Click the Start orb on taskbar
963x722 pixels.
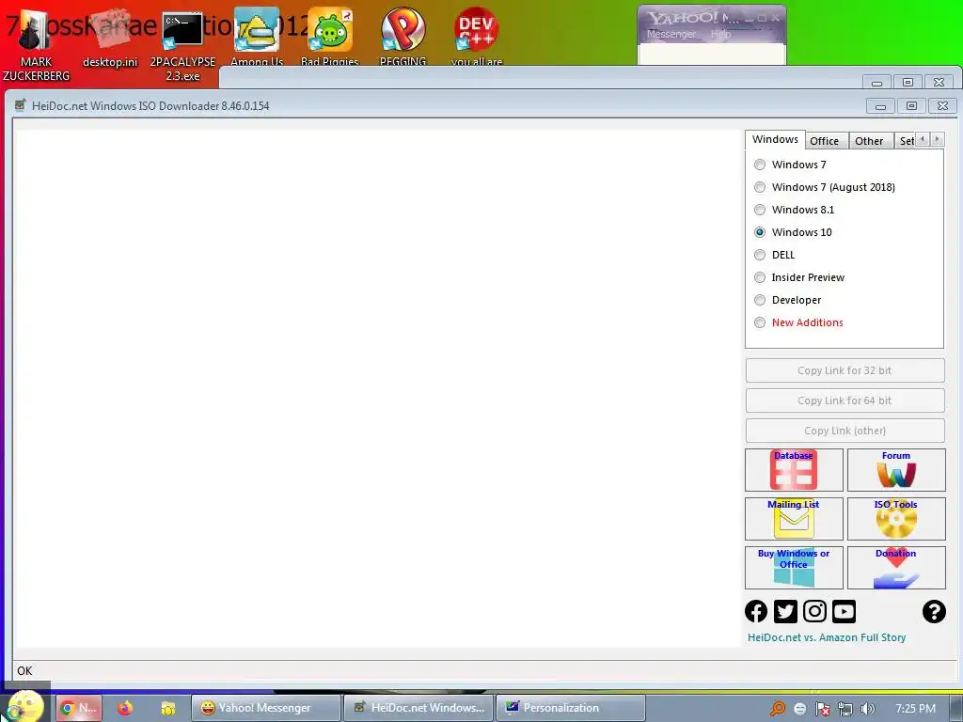(25, 706)
